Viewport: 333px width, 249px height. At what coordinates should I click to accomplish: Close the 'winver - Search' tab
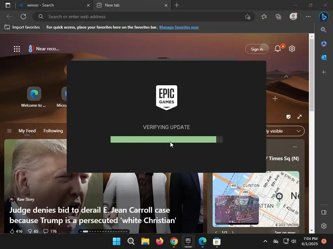pos(88,6)
